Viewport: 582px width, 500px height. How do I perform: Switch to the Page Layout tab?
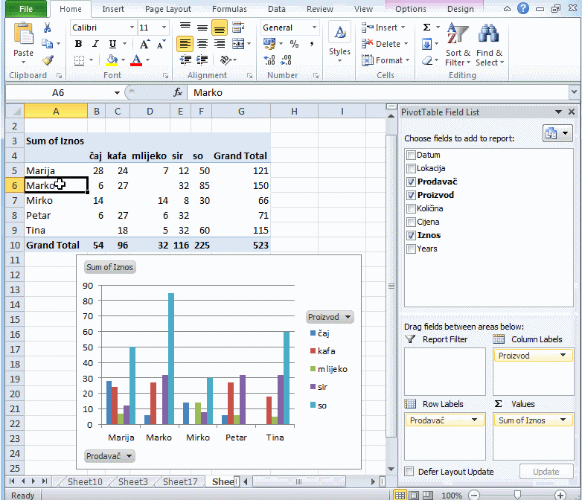tap(167, 9)
